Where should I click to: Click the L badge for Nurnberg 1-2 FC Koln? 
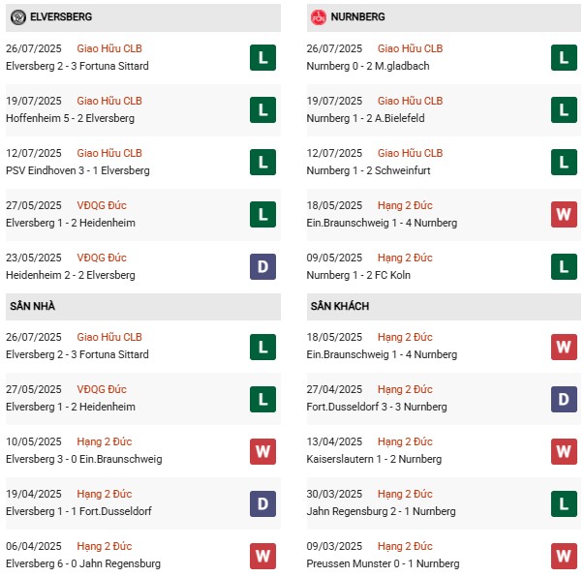coord(564,266)
